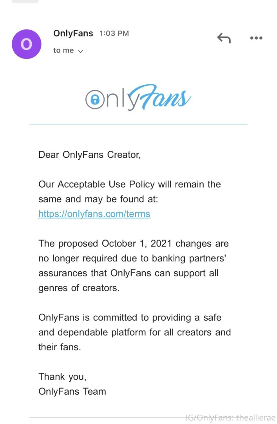
Task: Tap the cursive blue Fans logo text
Action: click(164, 97)
